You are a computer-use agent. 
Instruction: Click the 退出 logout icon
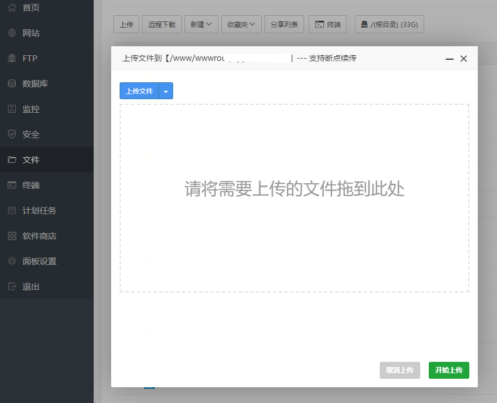click(x=12, y=286)
